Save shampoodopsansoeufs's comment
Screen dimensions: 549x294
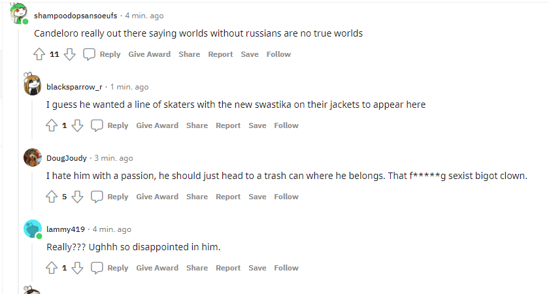click(x=250, y=54)
